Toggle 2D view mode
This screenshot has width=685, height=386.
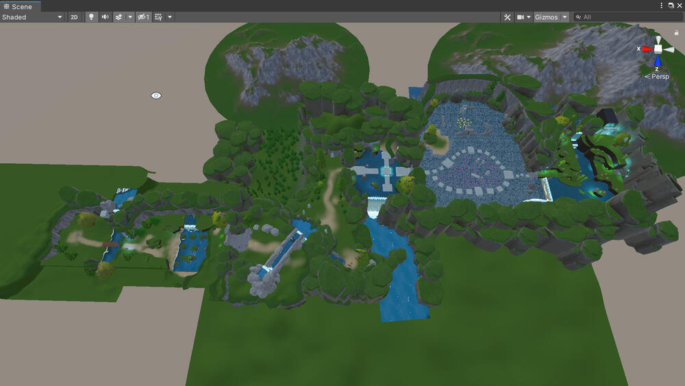[74, 17]
